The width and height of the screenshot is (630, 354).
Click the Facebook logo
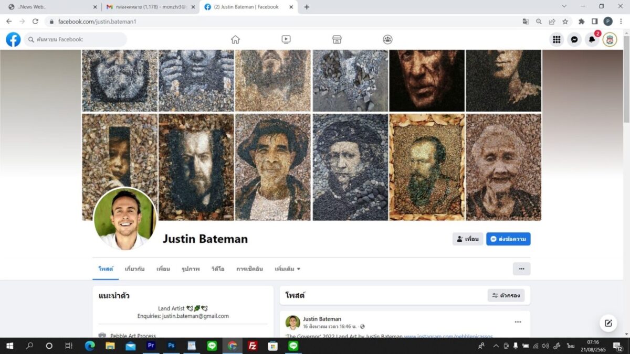tap(13, 39)
